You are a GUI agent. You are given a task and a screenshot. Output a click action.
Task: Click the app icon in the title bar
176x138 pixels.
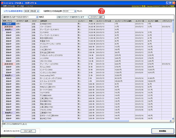pos(2,3)
